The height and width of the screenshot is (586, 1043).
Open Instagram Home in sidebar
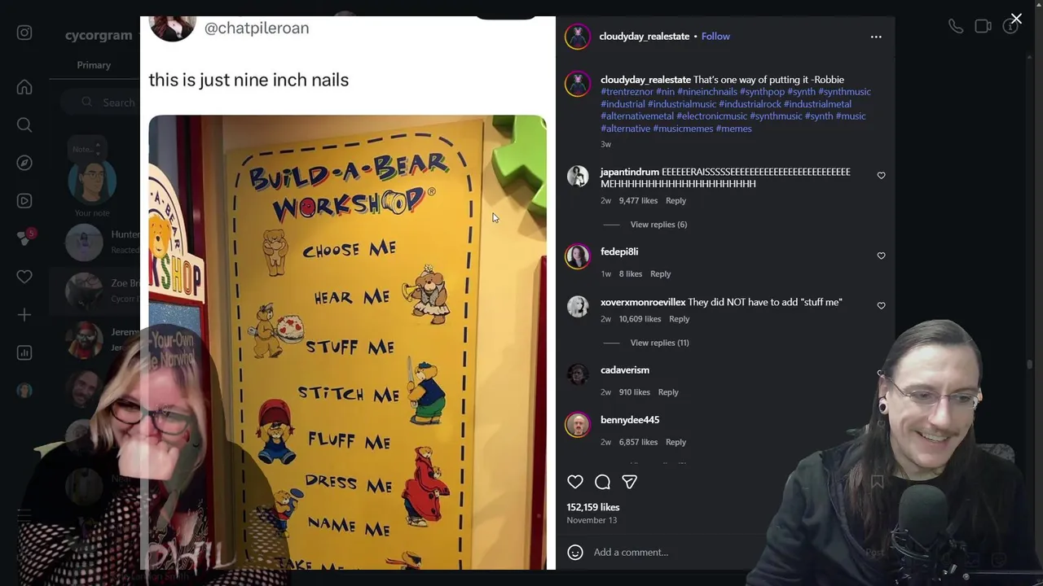[24, 87]
